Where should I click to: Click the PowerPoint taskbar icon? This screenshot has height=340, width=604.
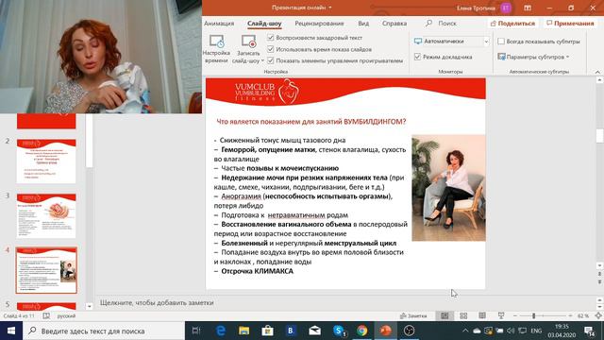coord(385,331)
